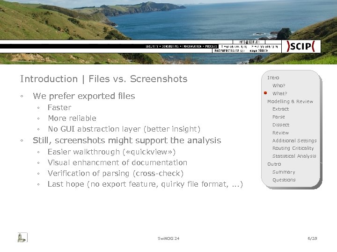This screenshot has width=337, height=252.
Task: Jump to the Extract entry
Action: pyautogui.click(x=280, y=109)
